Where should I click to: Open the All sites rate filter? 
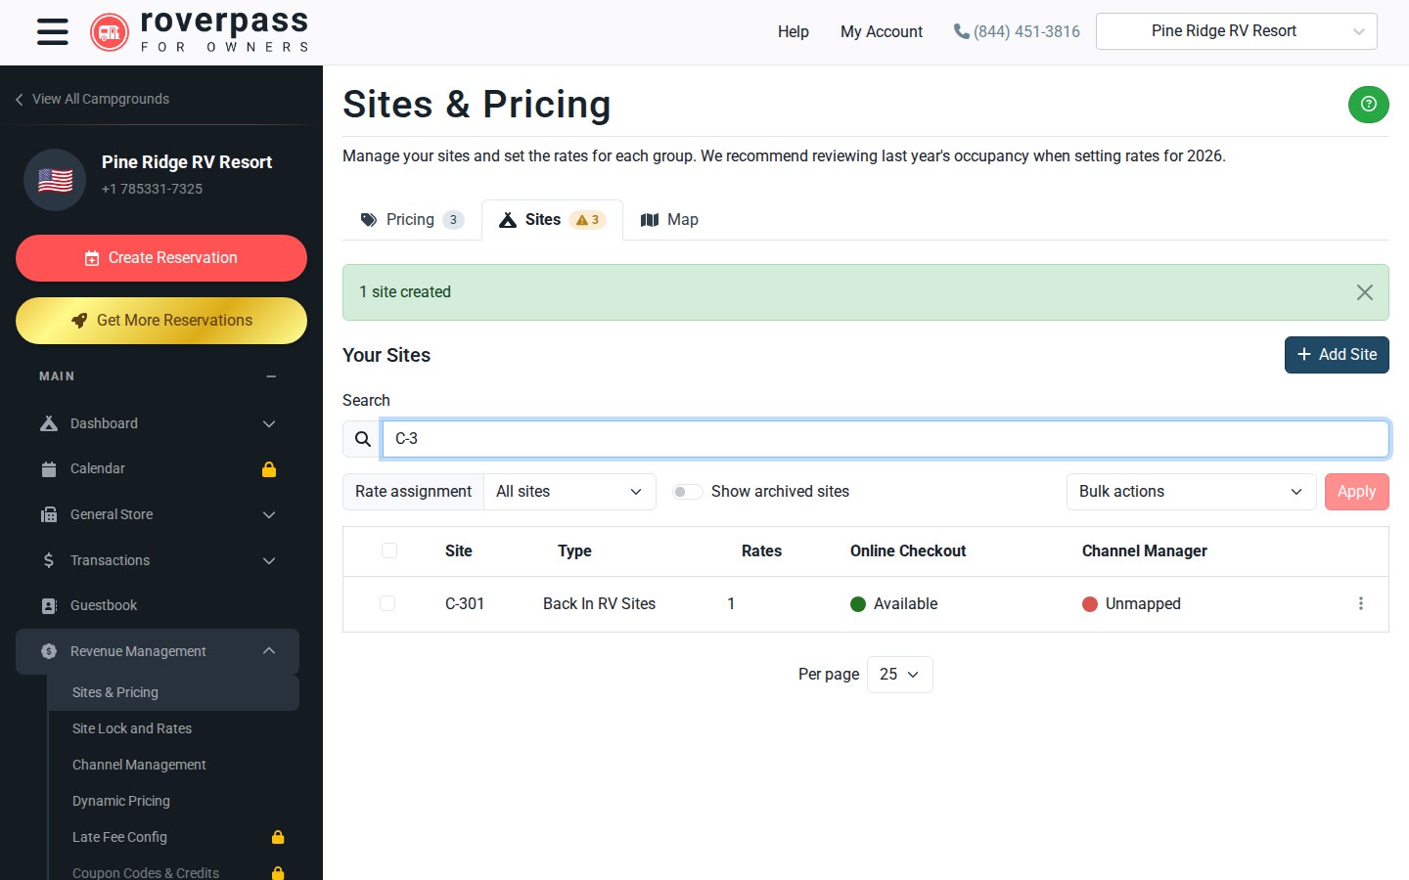(x=569, y=492)
